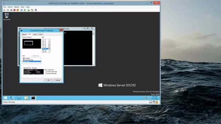Screen dimensions: 221x124
Task: Click the greyed Start VM toolbar icon
Action: [8, 10]
